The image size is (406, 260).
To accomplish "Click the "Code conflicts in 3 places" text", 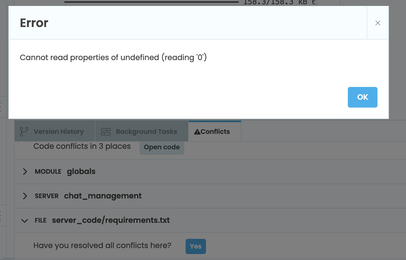I will coord(82,146).
